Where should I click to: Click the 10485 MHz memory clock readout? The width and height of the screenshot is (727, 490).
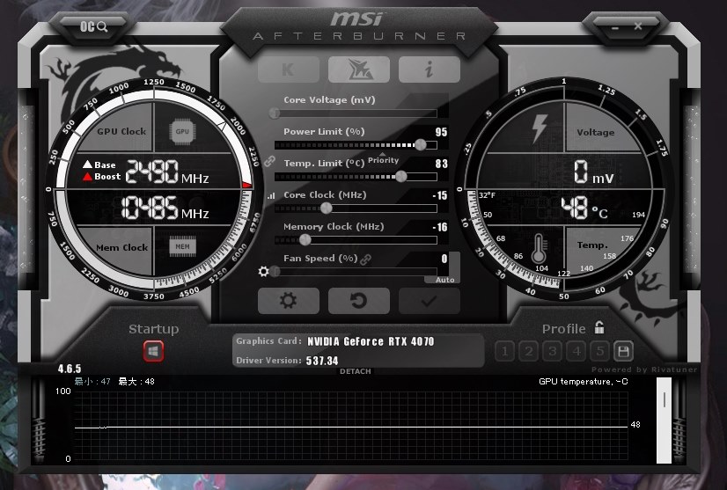[x=165, y=208]
